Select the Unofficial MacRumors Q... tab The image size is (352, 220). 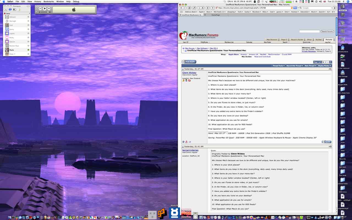[x=191, y=15]
